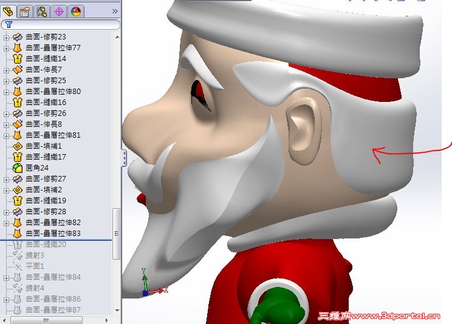Click the knit icon of 曲面-縫織19
452x324 pixels.
point(18,201)
